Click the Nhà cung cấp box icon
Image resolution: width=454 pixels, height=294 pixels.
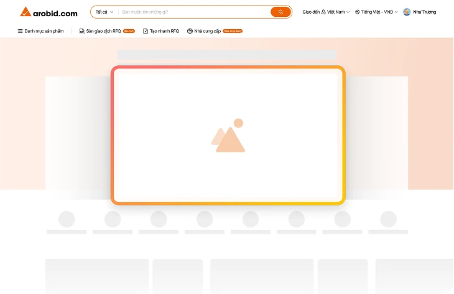click(190, 31)
